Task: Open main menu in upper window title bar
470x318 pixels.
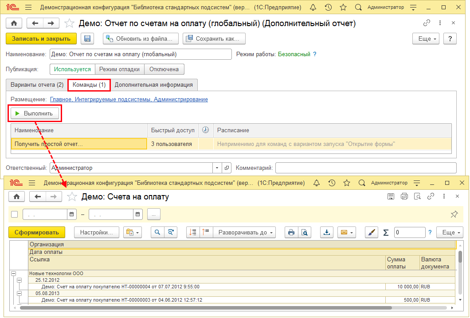Action: pyautogui.click(x=28, y=7)
